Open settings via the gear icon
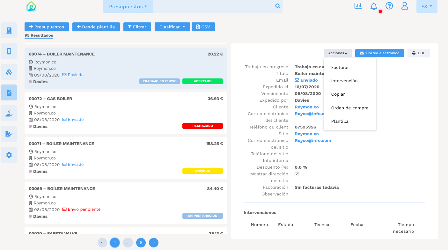This screenshot has height=250, width=448. click(x=9, y=155)
